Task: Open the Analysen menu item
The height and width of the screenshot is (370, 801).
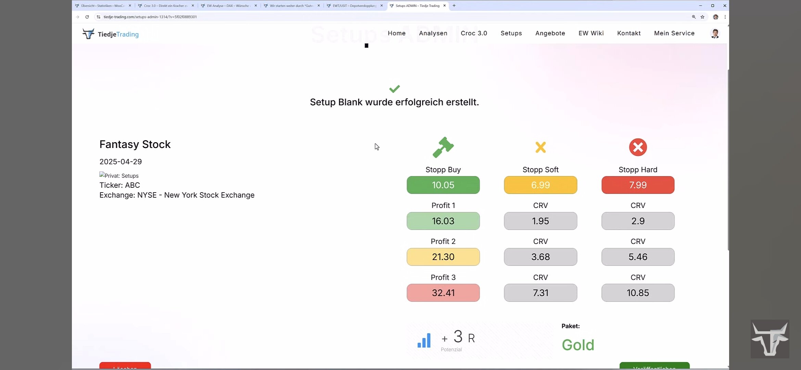Action: 433,33
